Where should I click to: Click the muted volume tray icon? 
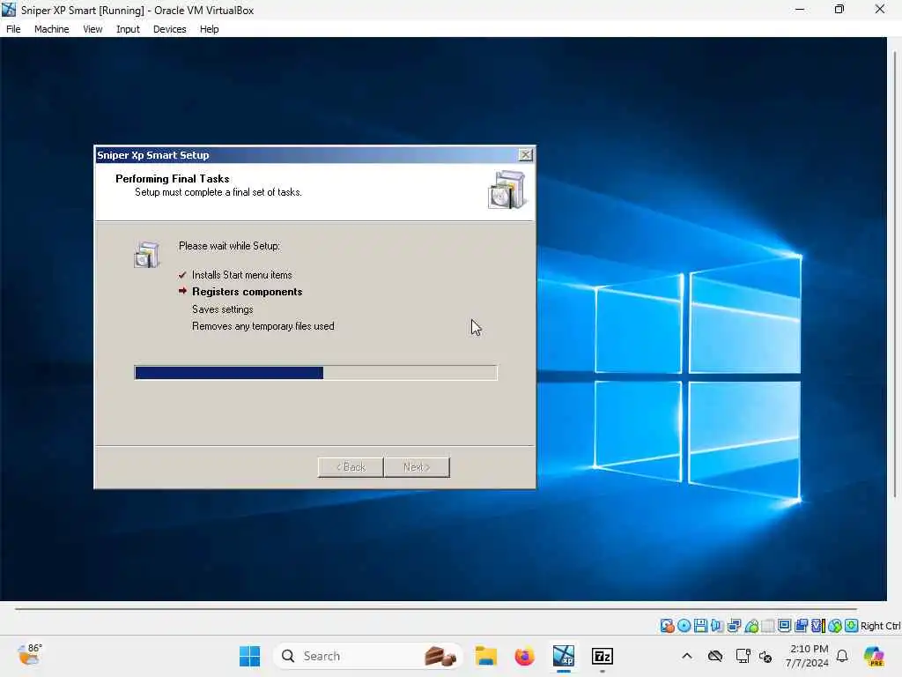pyautogui.click(x=765, y=656)
